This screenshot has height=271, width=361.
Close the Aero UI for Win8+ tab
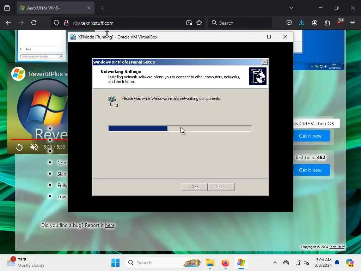point(89,8)
